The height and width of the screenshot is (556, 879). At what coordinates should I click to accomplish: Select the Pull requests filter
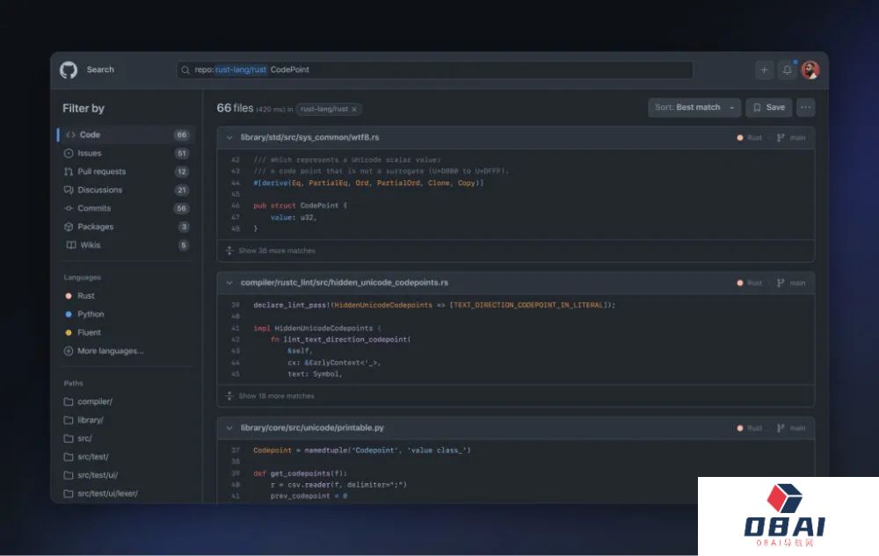tap(101, 171)
